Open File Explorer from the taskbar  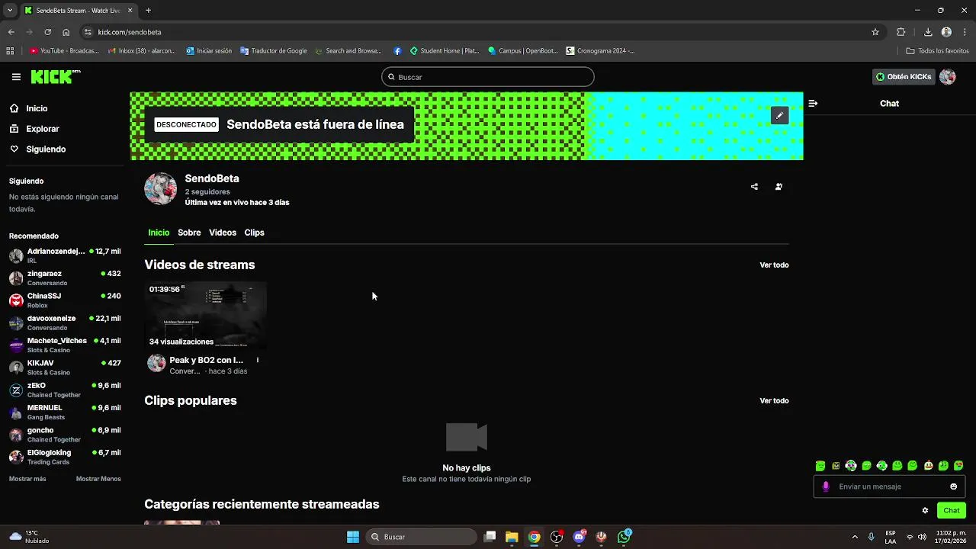(512, 537)
